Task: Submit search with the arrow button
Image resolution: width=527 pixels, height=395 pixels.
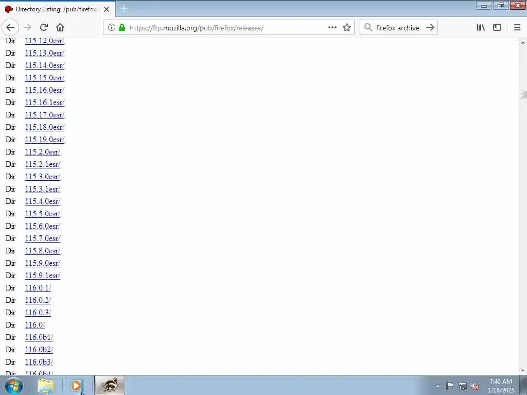Action: pos(430,28)
